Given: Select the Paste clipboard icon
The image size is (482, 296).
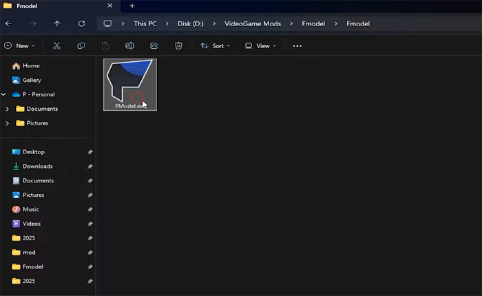Looking at the screenshot, I should click(105, 46).
